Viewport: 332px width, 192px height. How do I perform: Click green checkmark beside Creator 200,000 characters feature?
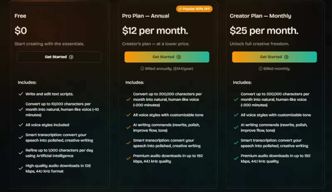(x=236, y=100)
